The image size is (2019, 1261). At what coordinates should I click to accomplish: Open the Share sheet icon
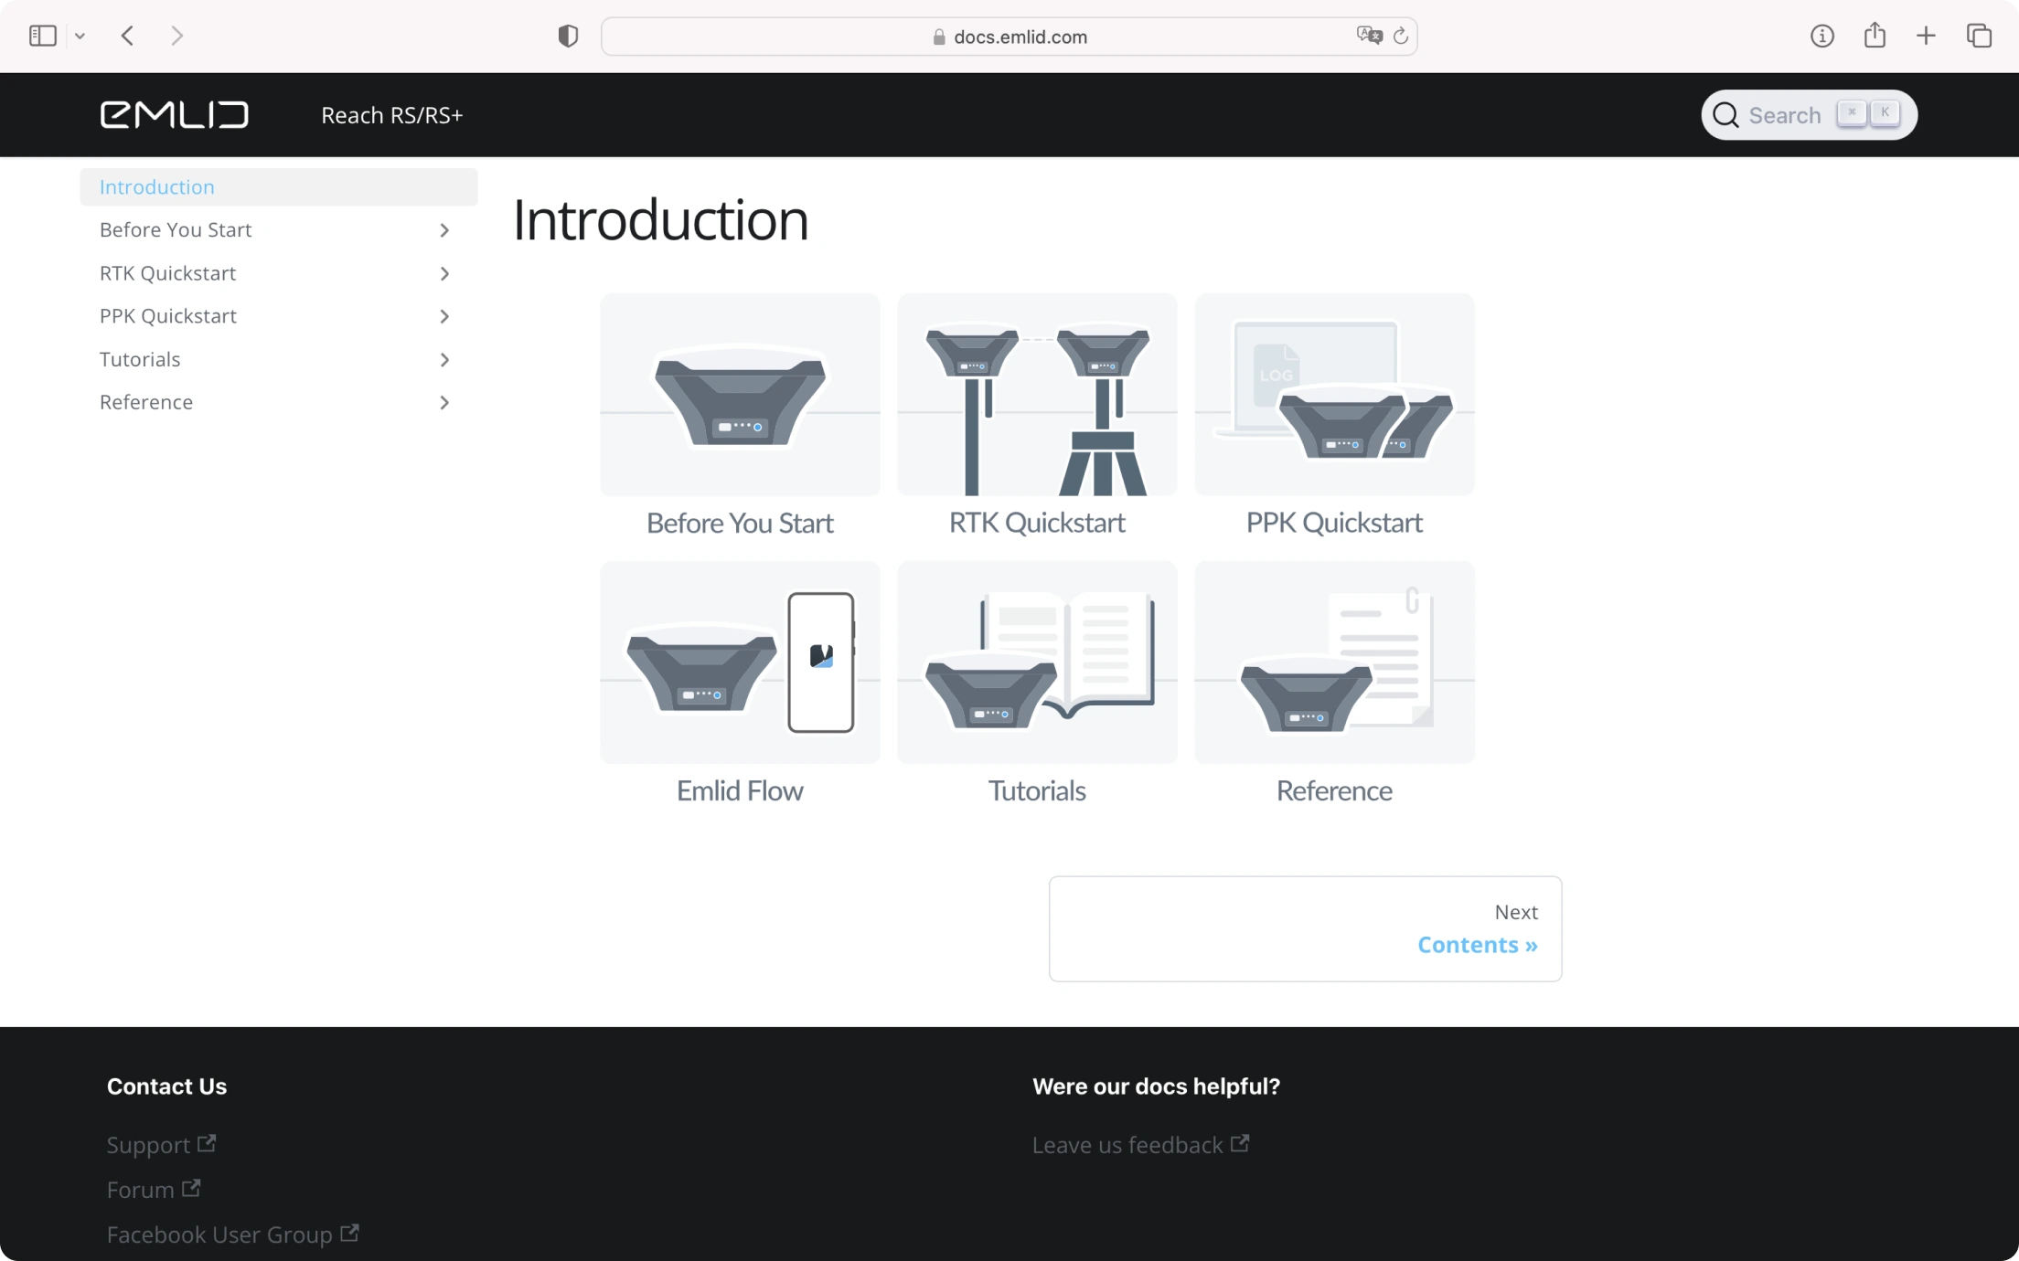coord(1875,35)
